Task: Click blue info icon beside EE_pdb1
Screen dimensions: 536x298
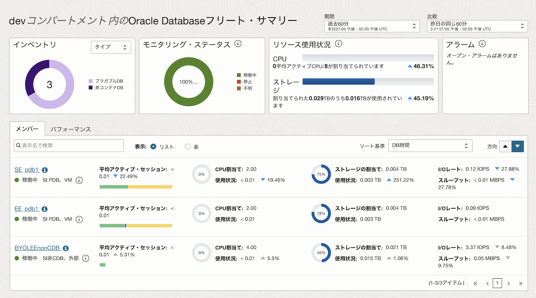Action: [x=45, y=209]
